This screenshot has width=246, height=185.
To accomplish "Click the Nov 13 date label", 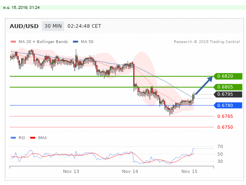I will pyautogui.click(x=71, y=172).
